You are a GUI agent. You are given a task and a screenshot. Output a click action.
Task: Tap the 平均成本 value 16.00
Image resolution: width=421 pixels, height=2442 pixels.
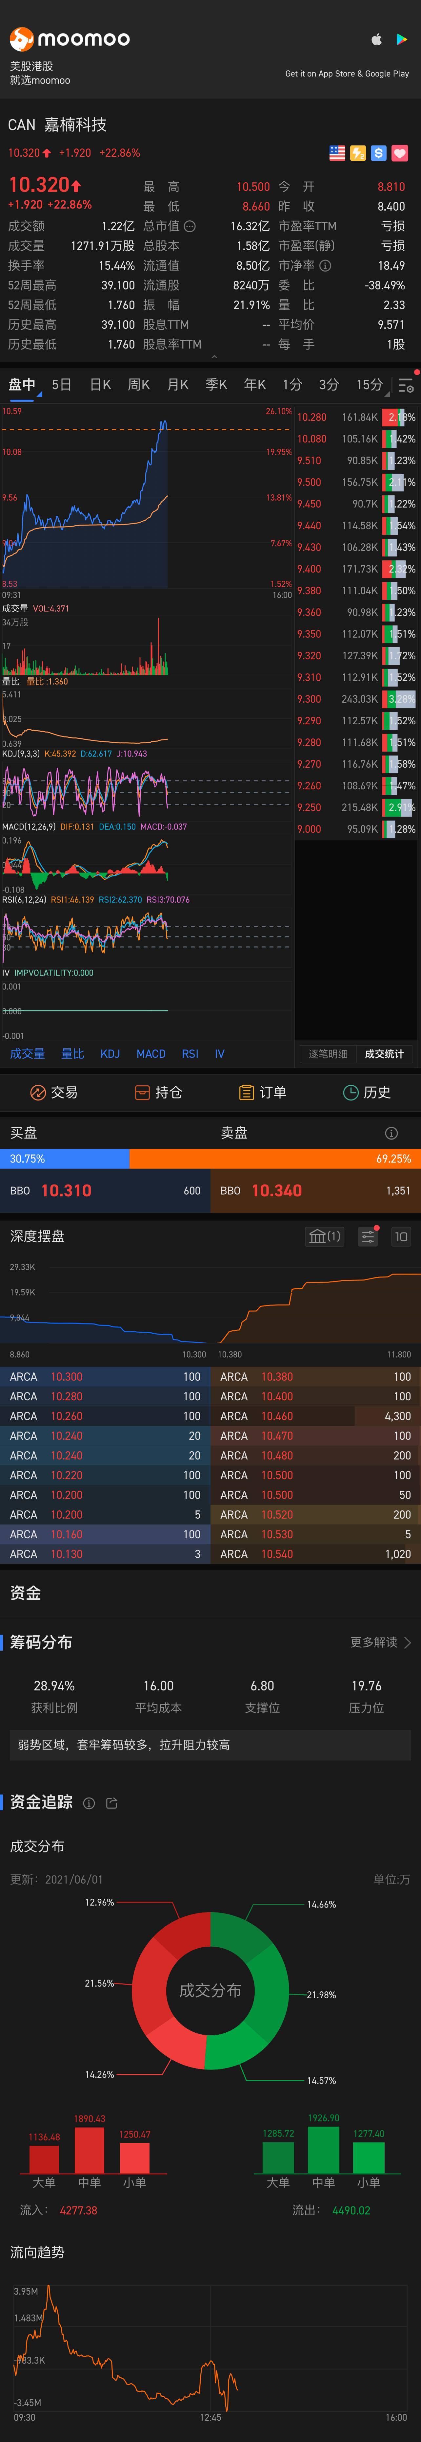[158, 1685]
